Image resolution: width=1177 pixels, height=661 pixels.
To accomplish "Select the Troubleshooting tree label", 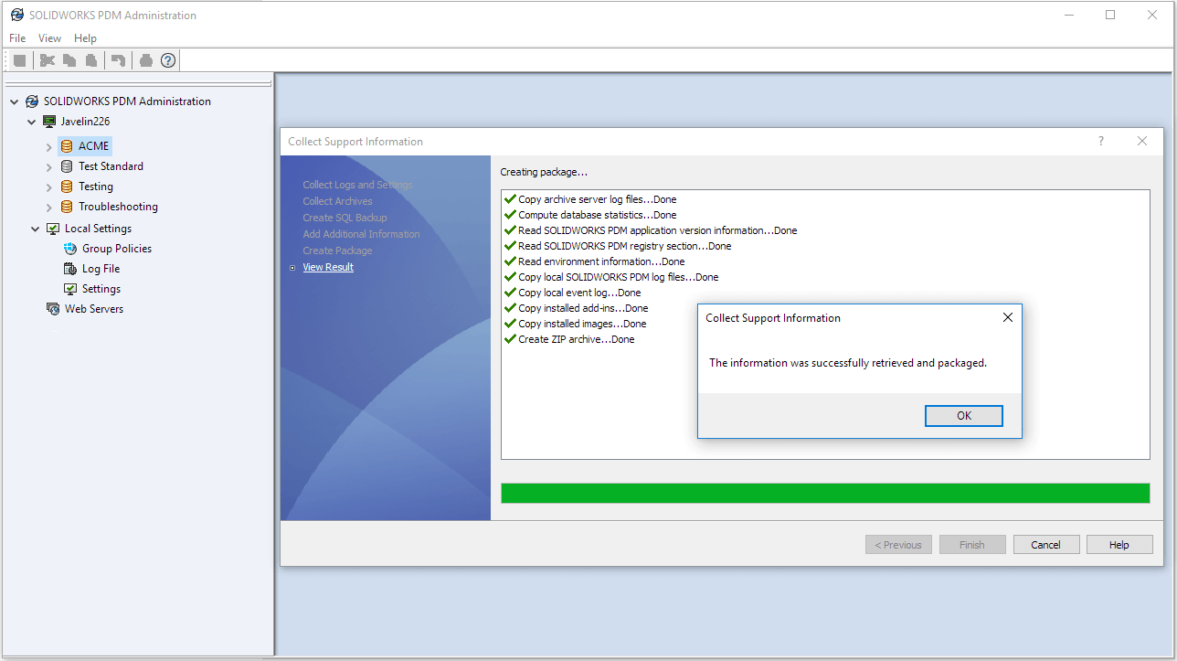I will pyautogui.click(x=118, y=207).
